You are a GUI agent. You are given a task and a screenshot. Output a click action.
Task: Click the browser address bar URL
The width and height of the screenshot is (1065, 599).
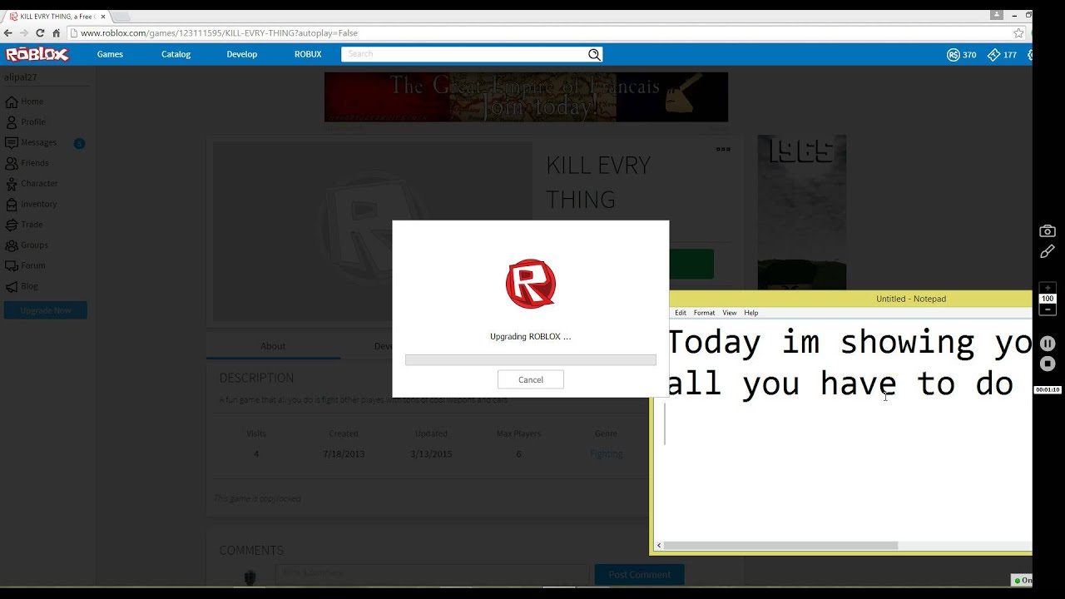click(x=219, y=33)
